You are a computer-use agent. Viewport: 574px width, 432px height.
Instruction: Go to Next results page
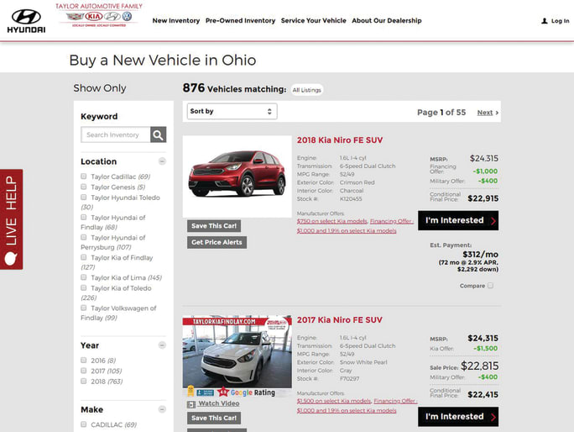(x=488, y=113)
